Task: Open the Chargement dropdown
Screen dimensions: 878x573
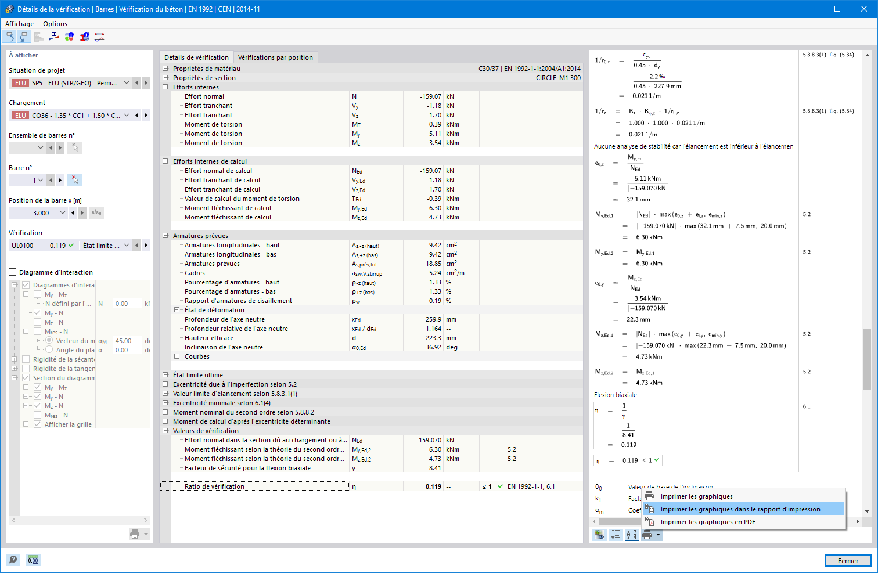Action: coord(127,116)
